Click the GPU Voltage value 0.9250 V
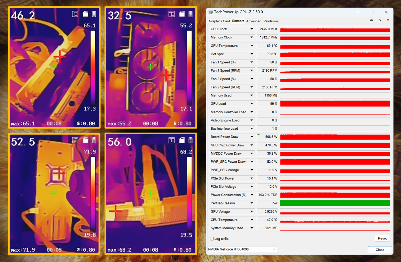Image resolution: width=401 pixels, height=262 pixels. coord(268,212)
